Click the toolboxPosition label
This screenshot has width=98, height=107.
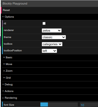[13, 51]
